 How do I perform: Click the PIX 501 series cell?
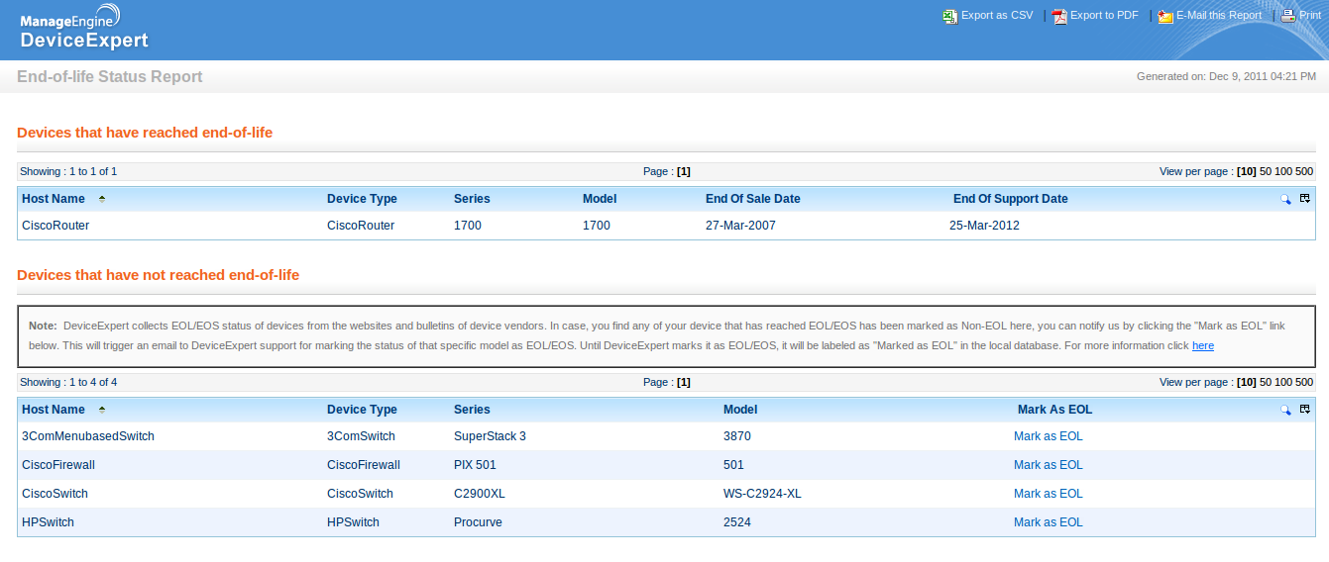[x=475, y=465]
